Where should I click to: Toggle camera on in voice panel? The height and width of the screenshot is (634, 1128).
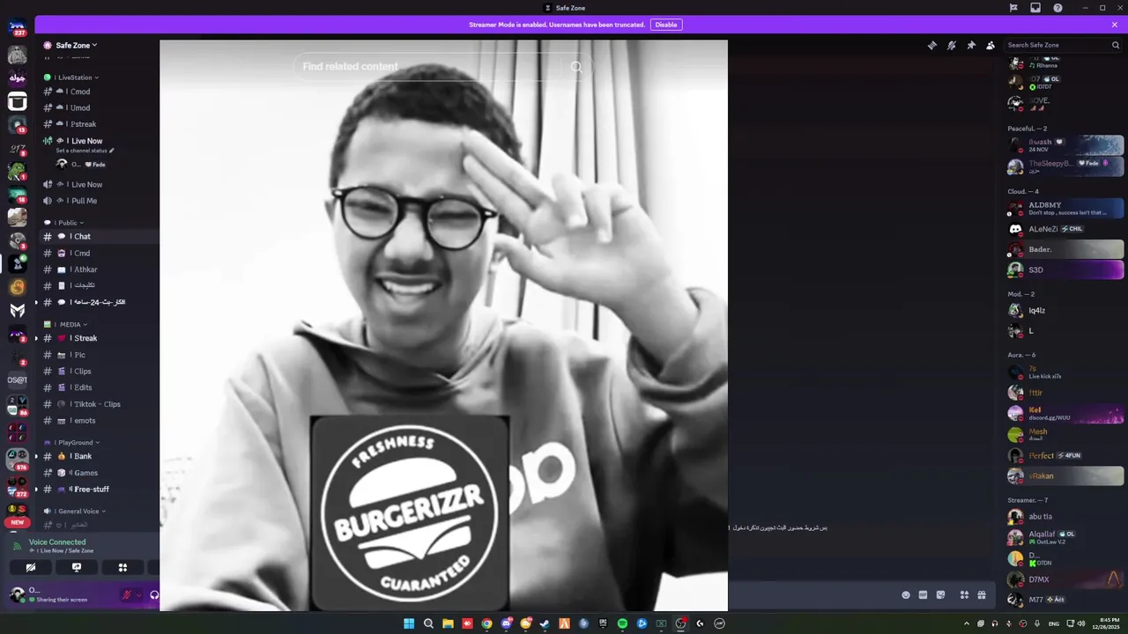[30, 568]
